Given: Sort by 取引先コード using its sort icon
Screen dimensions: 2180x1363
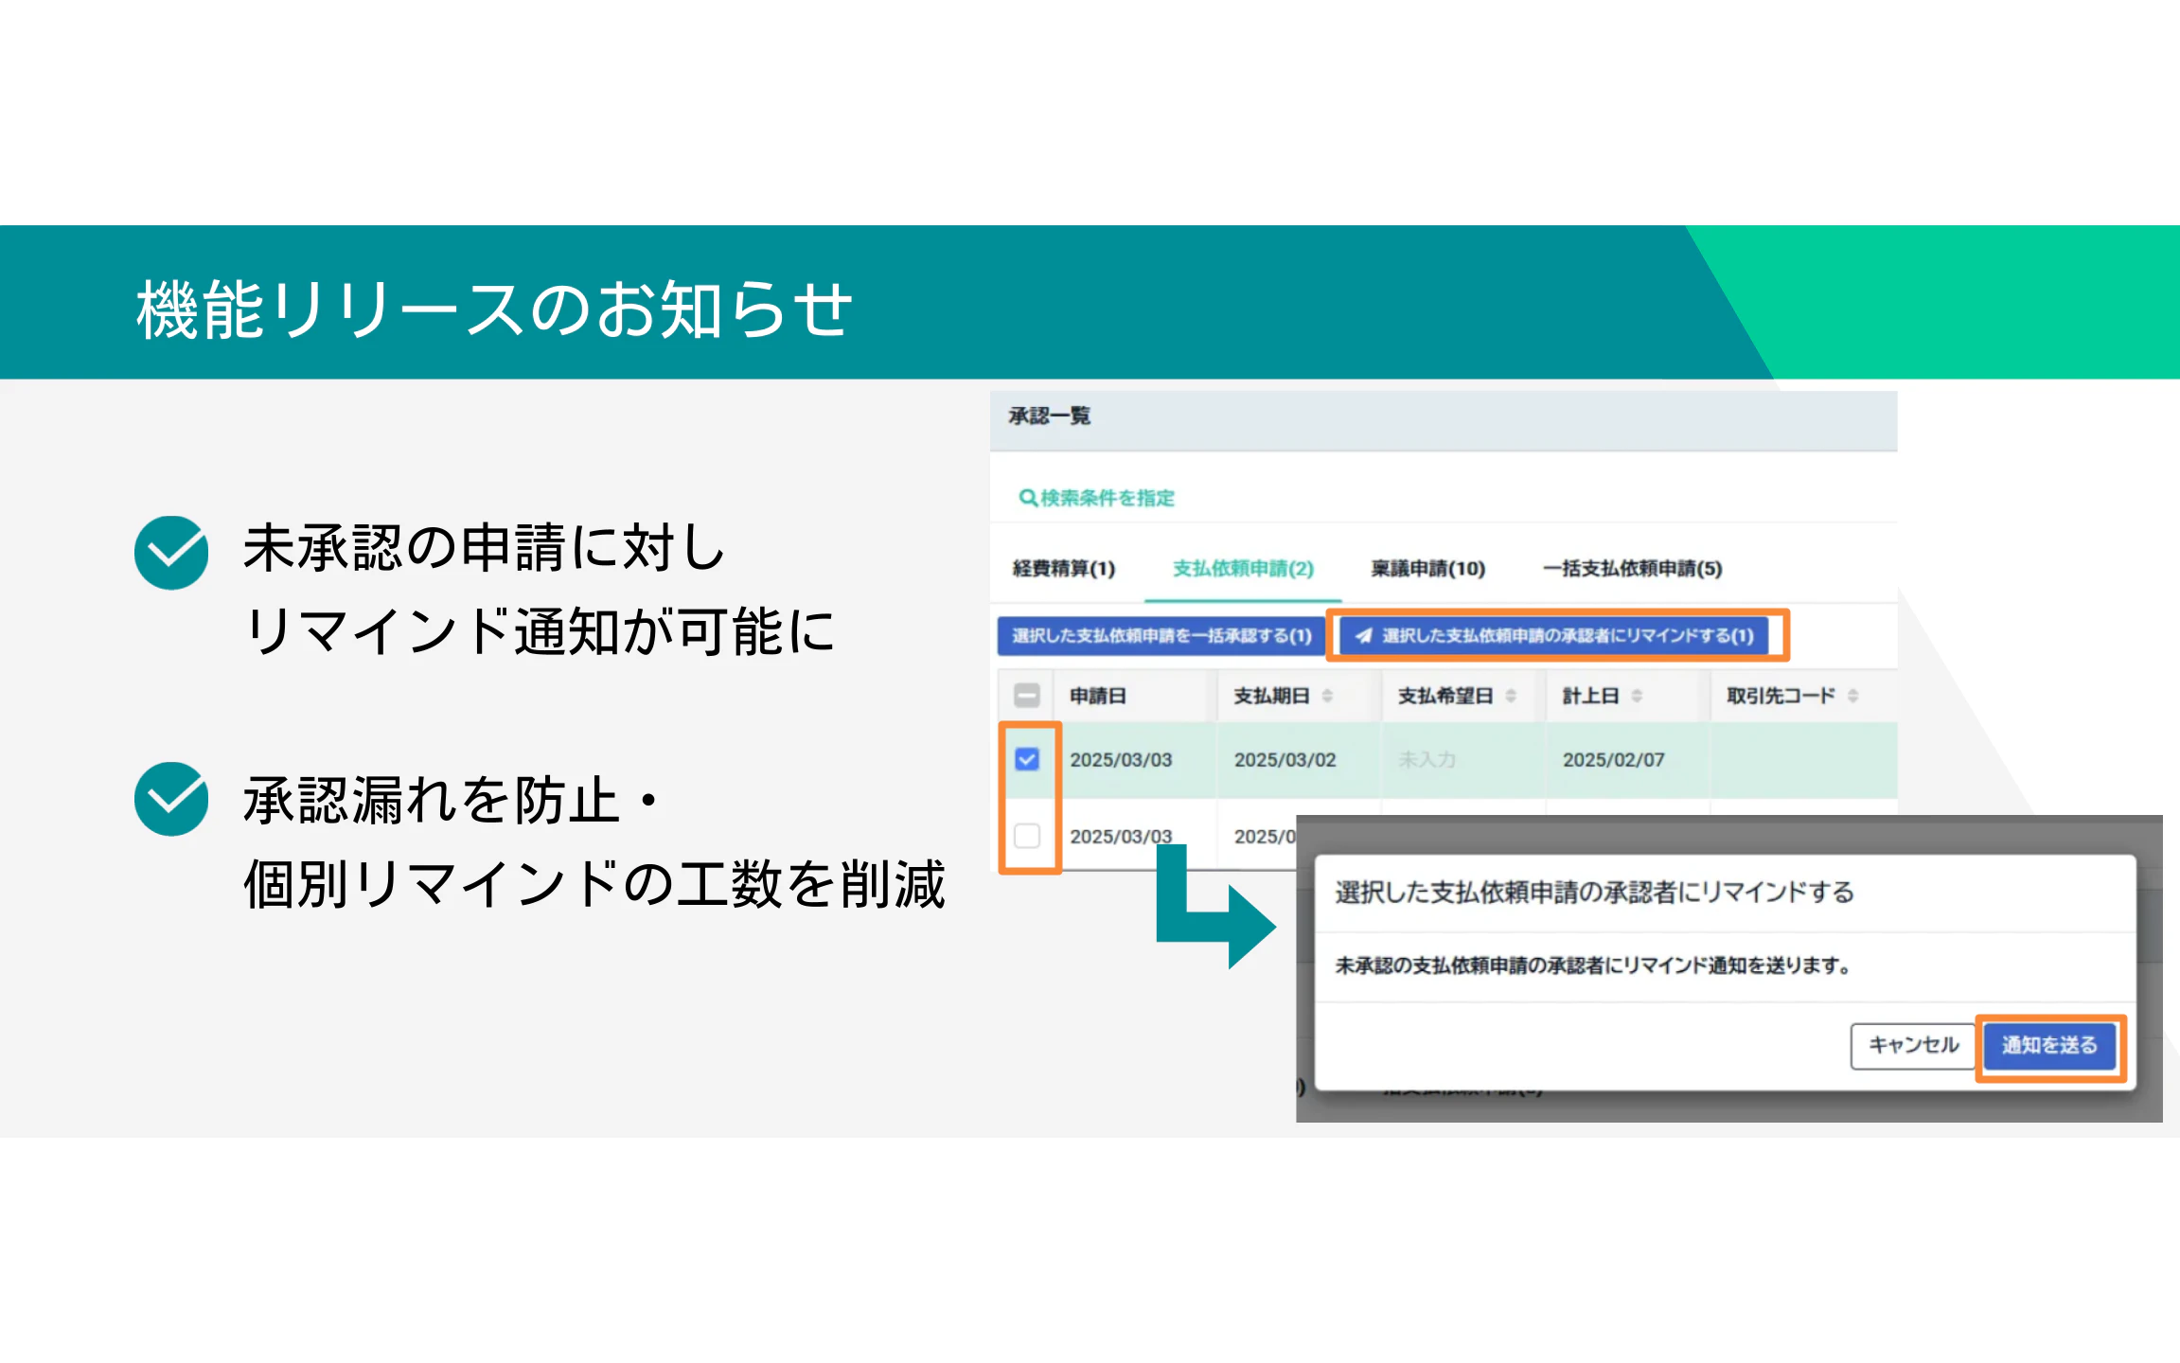Looking at the screenshot, I should click(x=1852, y=696).
